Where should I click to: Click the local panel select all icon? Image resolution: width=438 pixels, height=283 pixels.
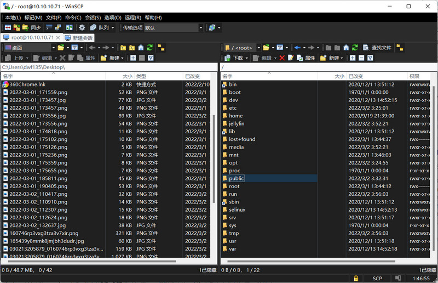click(151, 58)
